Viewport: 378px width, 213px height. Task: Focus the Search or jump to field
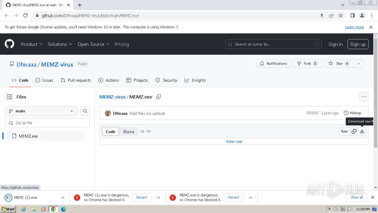click(273, 44)
